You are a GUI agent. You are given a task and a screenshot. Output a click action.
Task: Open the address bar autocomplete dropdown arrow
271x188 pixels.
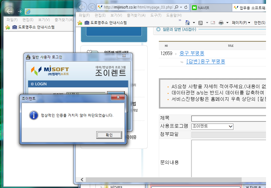tap(181, 7)
